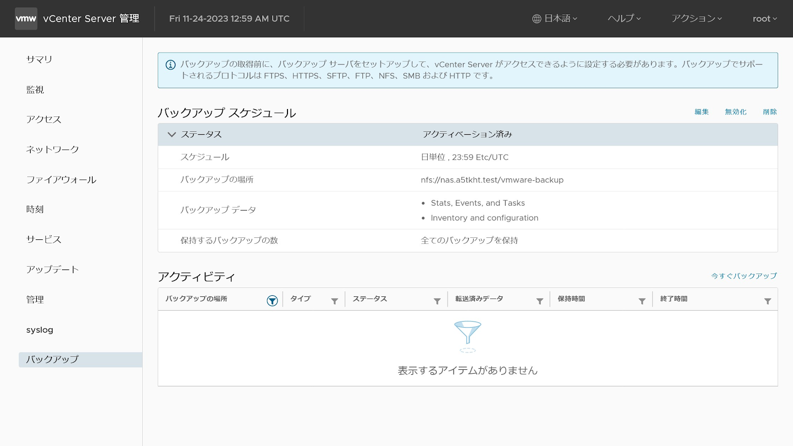Screen dimensions: 793x446
Task: Click the empty-list funnel illustration
Action: pos(468,336)
